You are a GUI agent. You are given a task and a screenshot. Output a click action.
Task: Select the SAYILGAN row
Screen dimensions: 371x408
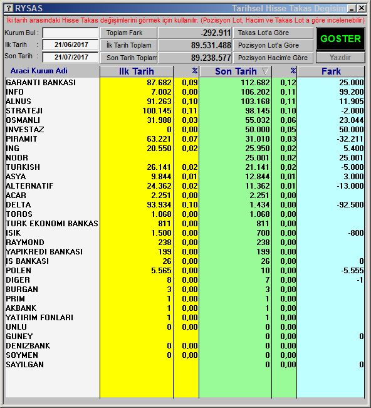coord(185,364)
